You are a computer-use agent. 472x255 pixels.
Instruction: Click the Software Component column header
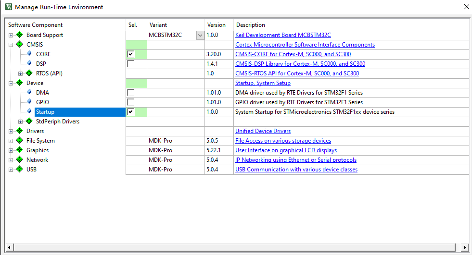(65, 25)
